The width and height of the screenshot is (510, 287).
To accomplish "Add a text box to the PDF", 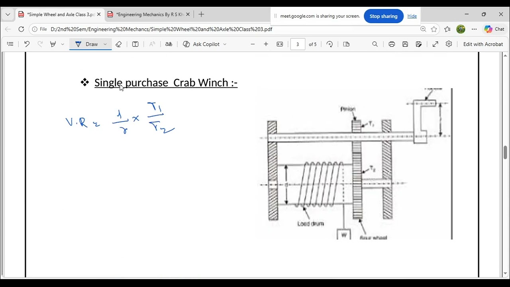I will pyautogui.click(x=135, y=44).
